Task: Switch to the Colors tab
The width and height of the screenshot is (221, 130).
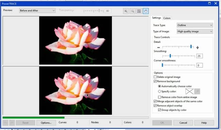Action: pos(167,18)
